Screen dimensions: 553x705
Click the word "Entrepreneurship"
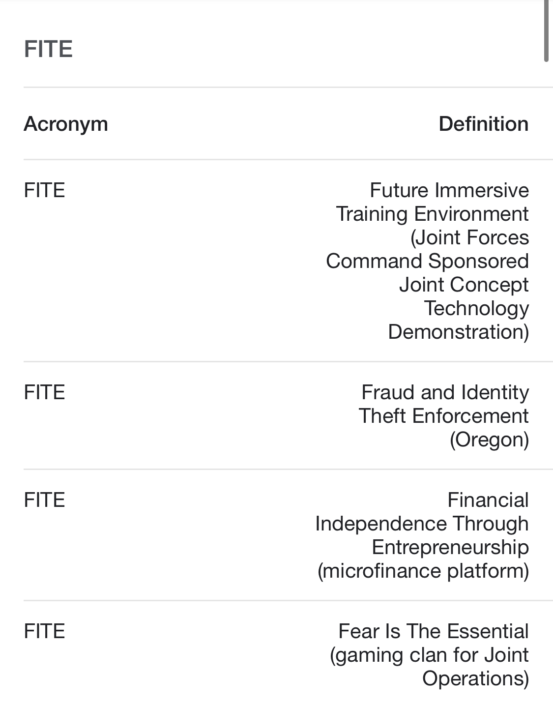pyautogui.click(x=450, y=547)
